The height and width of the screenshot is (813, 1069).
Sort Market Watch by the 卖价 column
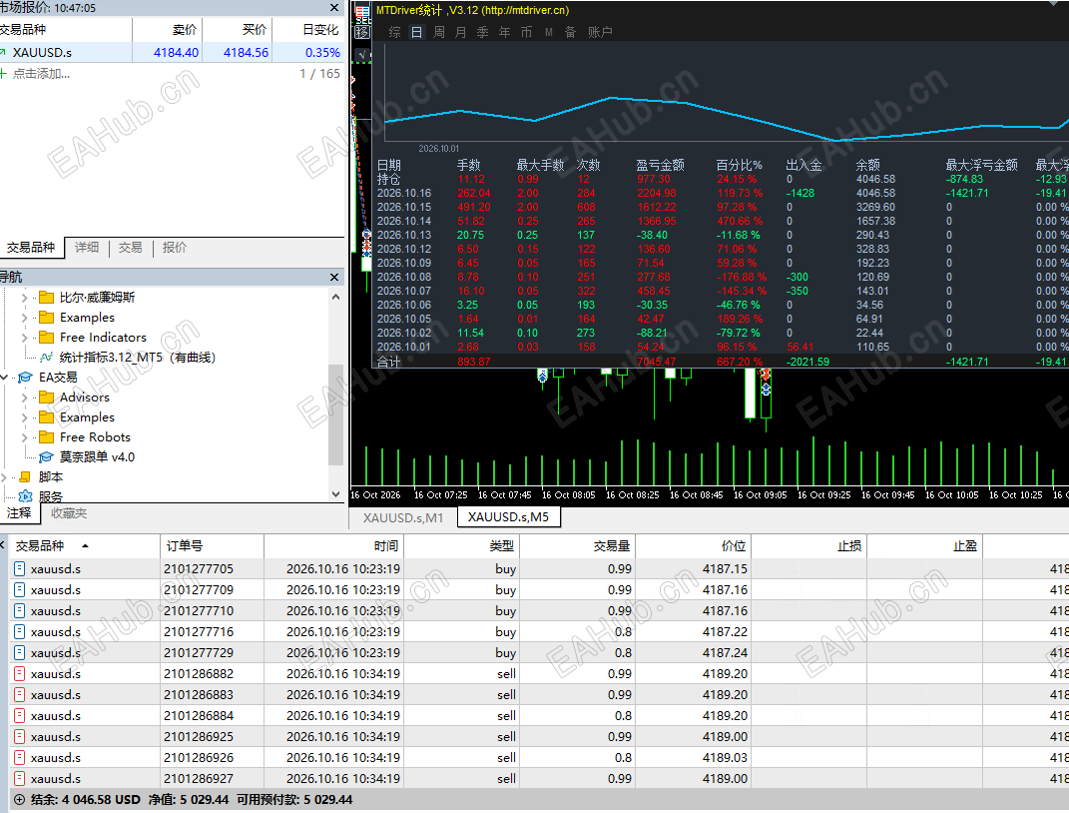point(168,30)
